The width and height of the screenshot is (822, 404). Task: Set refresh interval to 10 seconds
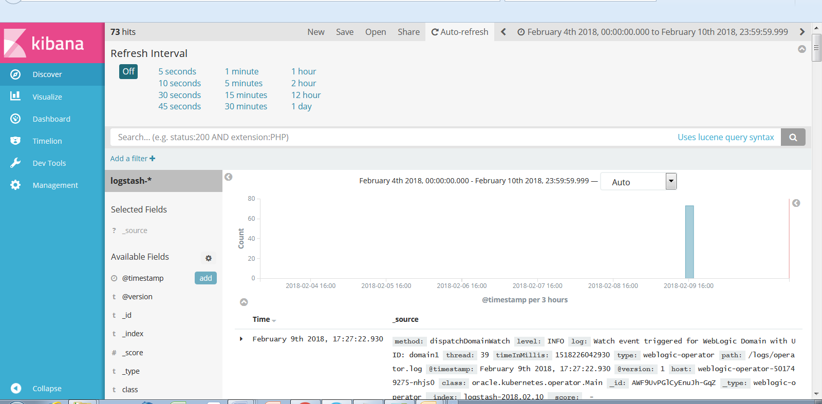(x=179, y=83)
